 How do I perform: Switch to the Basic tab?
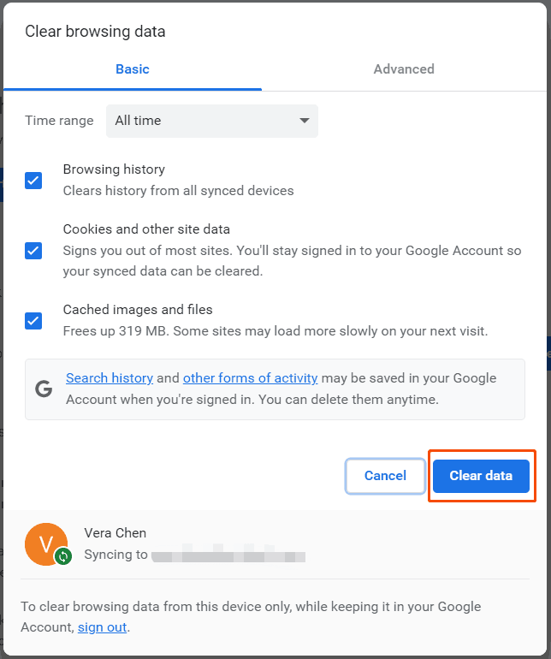point(133,69)
